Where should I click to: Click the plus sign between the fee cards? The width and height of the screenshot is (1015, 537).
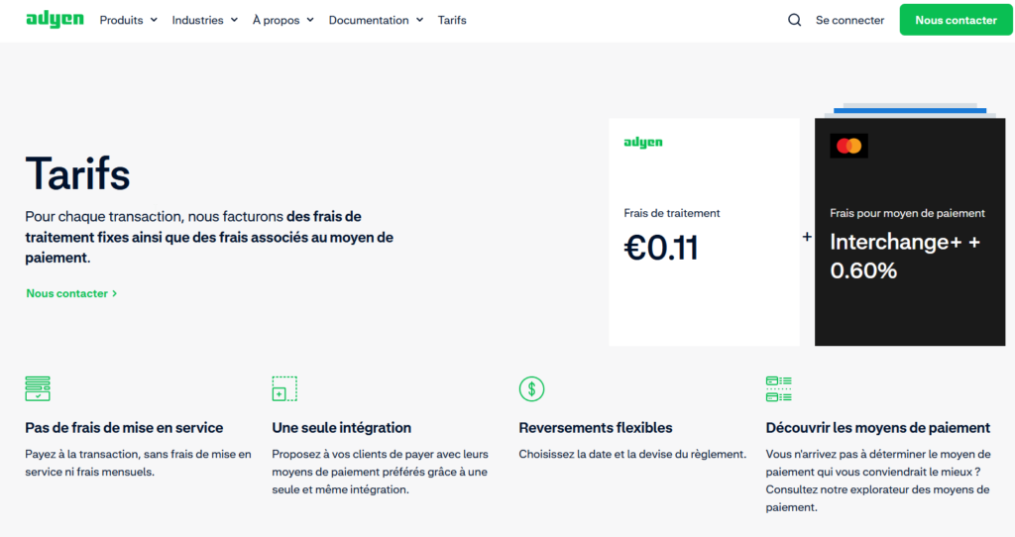807,237
